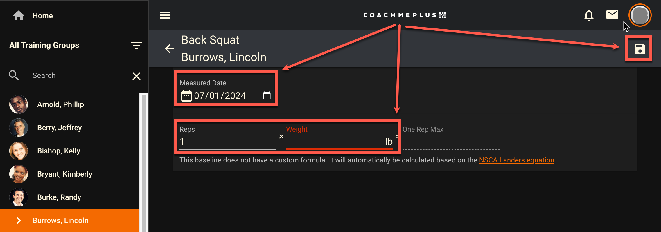
Task: Expand the Burrows, Lincoln chevron
Action: [19, 220]
